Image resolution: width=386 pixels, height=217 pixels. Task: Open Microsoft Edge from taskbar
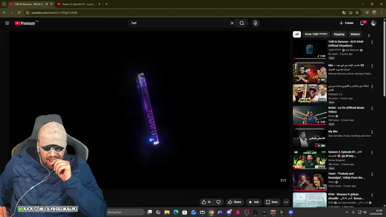176,212
